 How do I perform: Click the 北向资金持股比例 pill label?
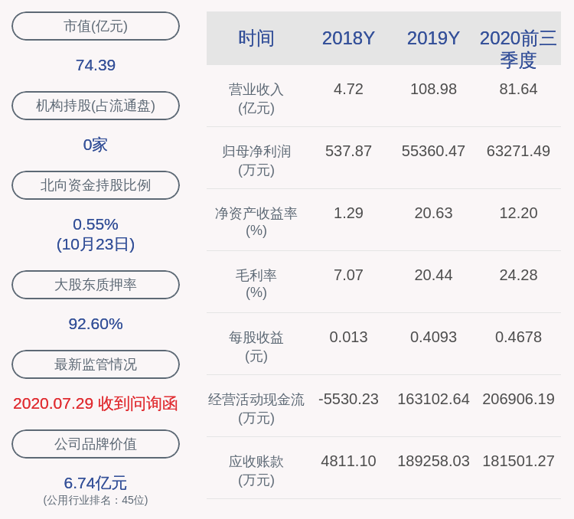(x=96, y=185)
